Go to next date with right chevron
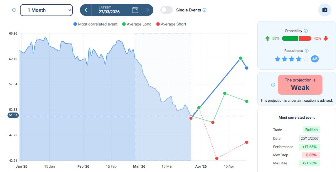Screen dimensions: 336x172 [x=148, y=10]
